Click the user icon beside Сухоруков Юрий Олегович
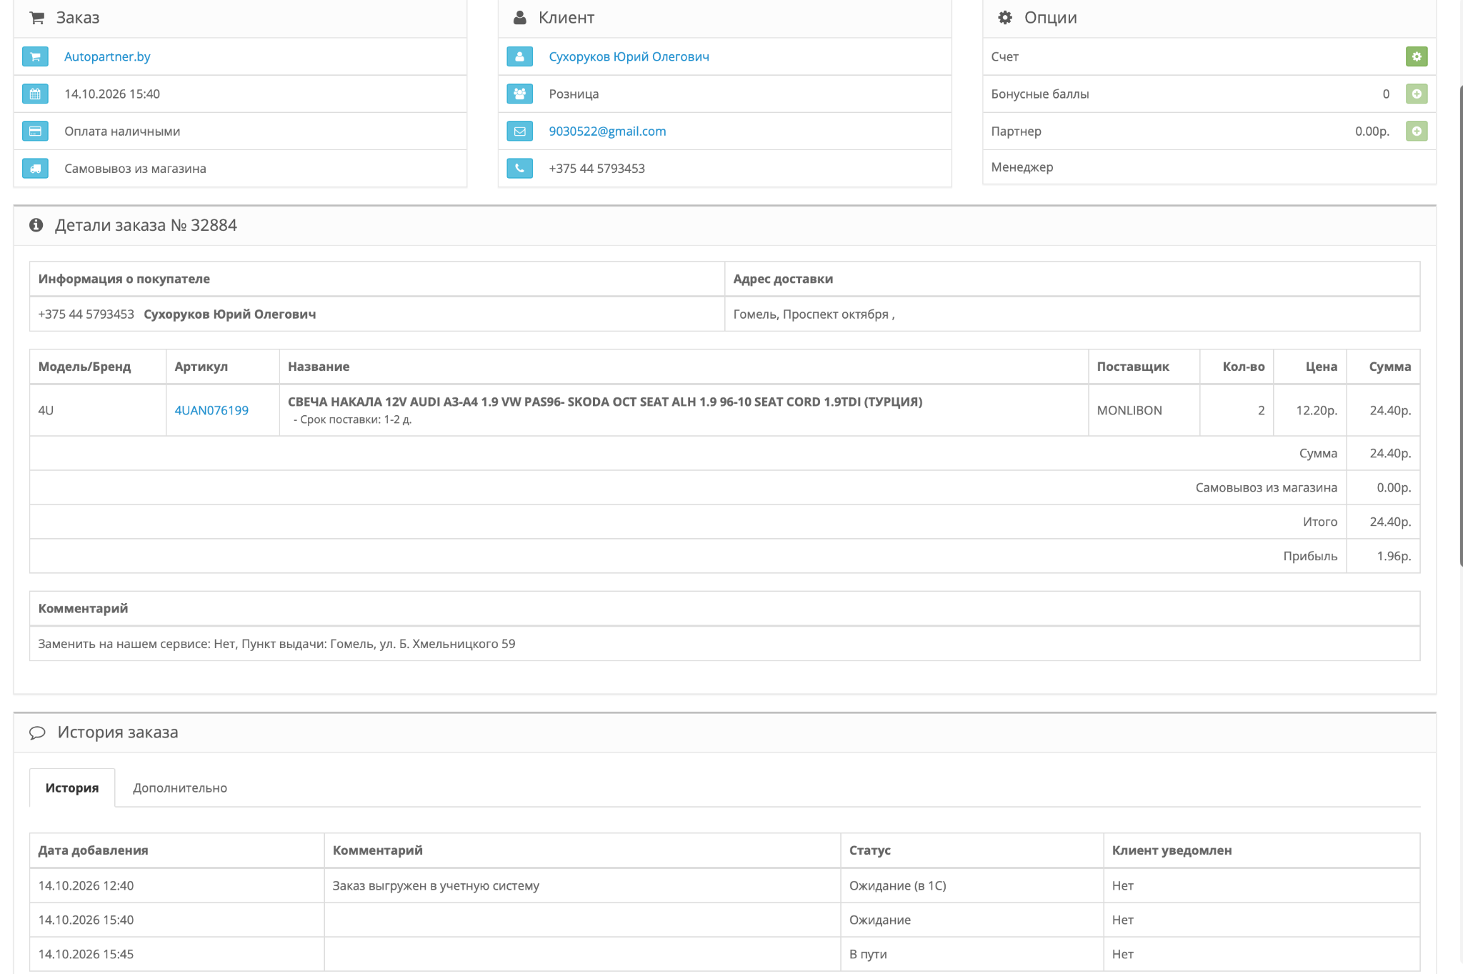Viewport: 1463px width, 974px height. [519, 56]
